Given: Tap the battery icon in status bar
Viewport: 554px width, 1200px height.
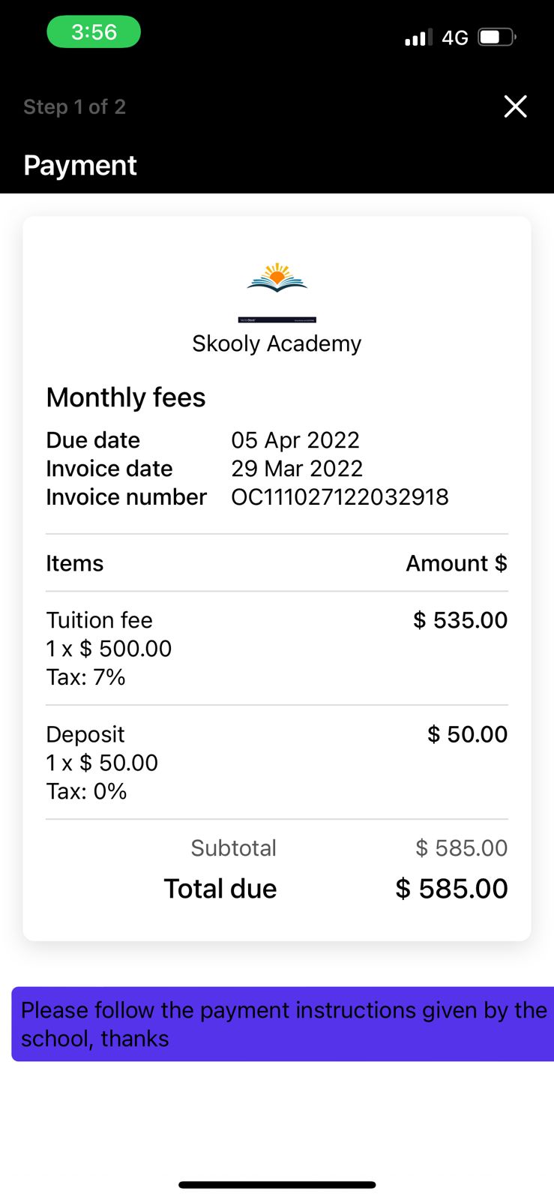Looking at the screenshot, I should pyautogui.click(x=497, y=37).
